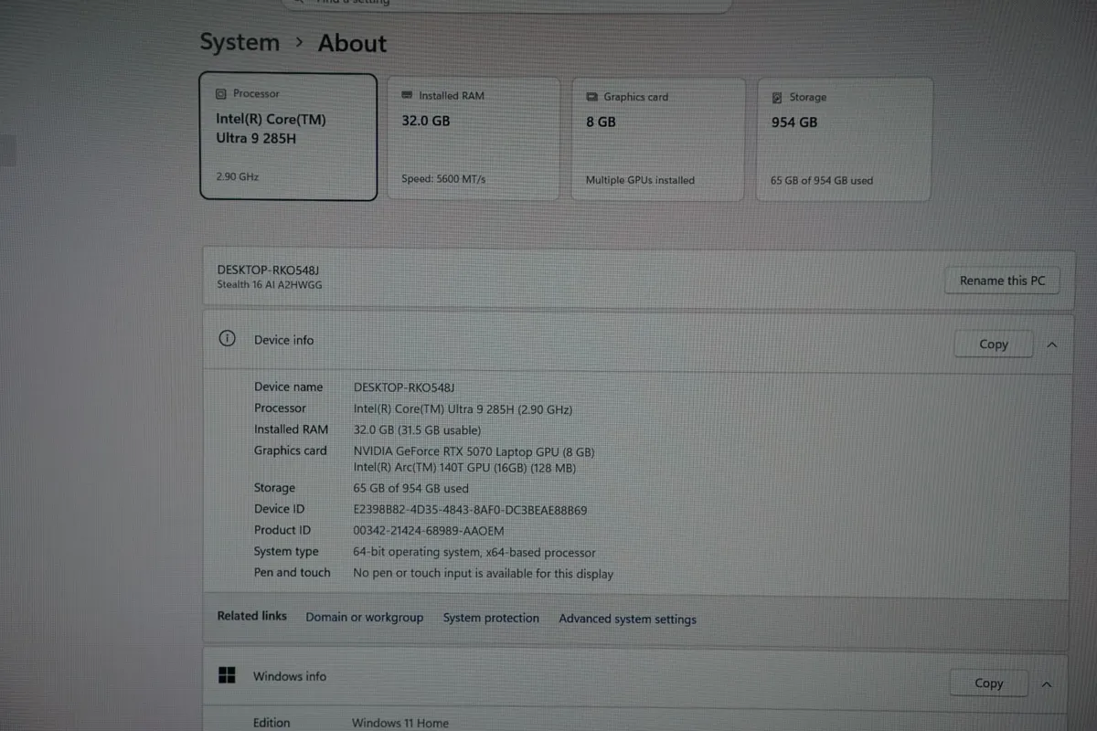Click the Device ID value starting with E2398B82
1097x731 pixels.
470,510
